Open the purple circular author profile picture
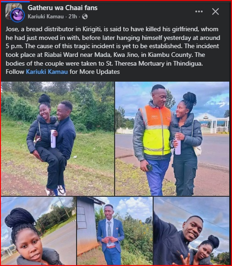This screenshot has height=266, width=232. coord(17,15)
